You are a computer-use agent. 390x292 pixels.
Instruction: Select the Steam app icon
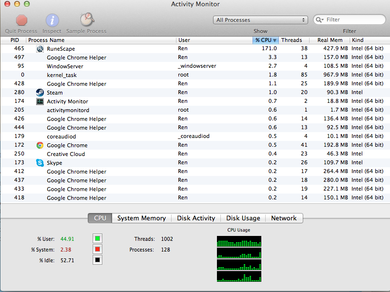[40, 93]
